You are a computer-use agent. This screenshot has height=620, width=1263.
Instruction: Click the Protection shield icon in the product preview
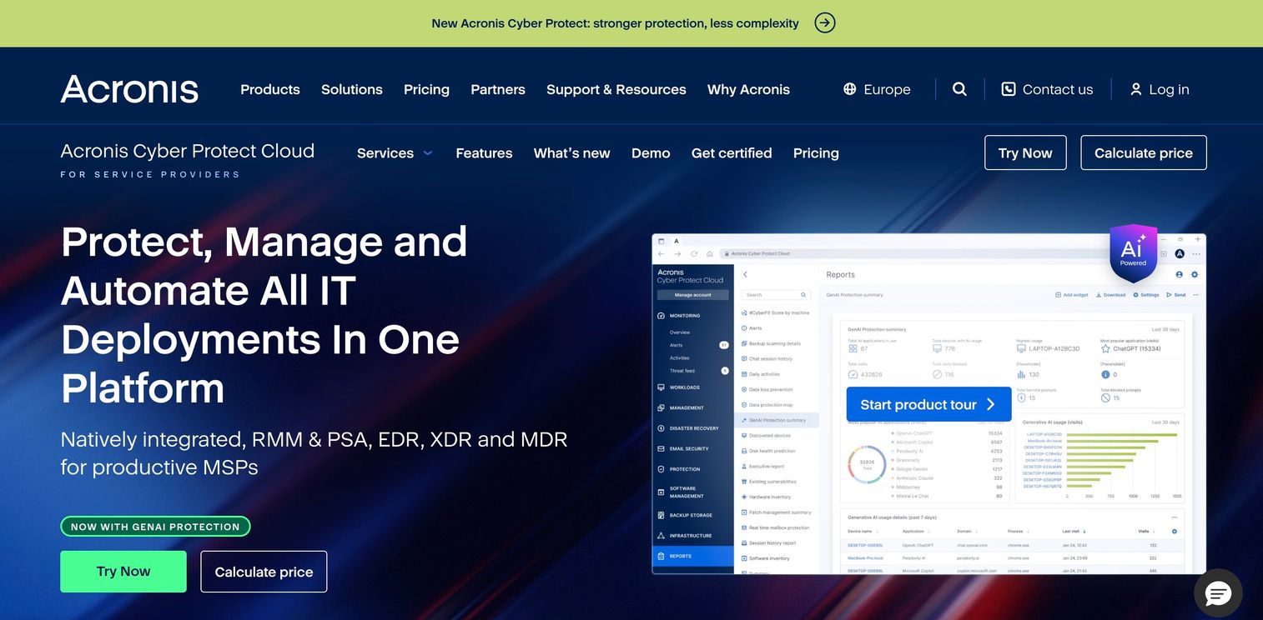tap(662, 469)
